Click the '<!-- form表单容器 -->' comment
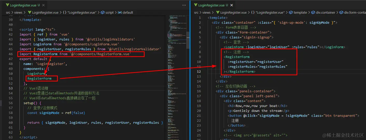 click(236, 28)
